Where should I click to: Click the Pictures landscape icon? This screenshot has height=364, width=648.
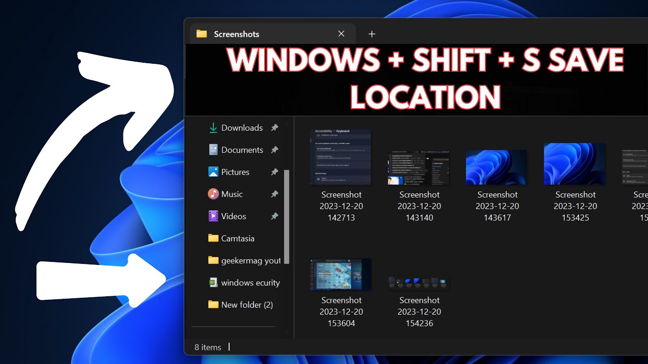coord(213,172)
